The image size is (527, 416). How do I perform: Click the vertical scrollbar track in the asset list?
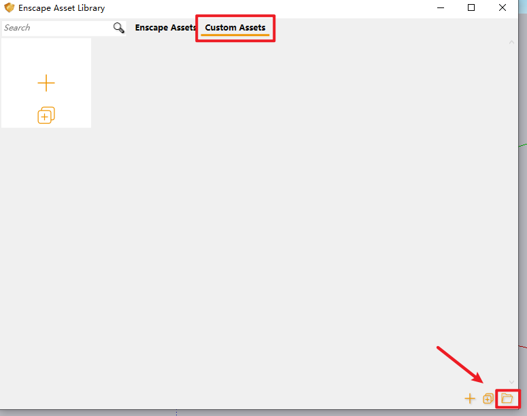(x=512, y=204)
